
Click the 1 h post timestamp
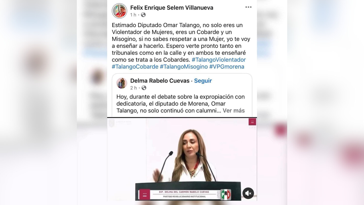click(x=133, y=15)
